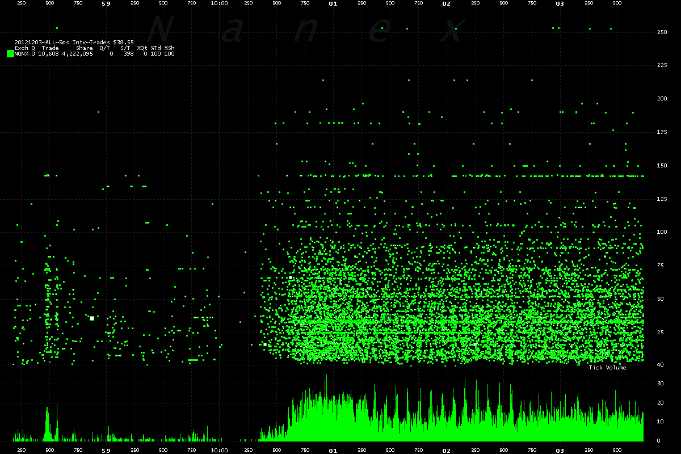
Task: Click the share volume value "4,222,095"
Action: click(78, 53)
